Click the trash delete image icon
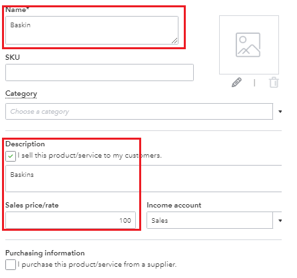 click(274, 82)
